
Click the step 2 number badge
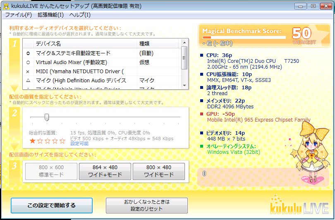[x=14, y=113]
